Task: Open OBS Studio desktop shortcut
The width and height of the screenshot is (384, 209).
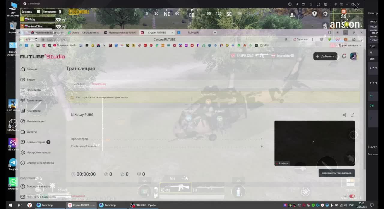Action: pyautogui.click(x=13, y=125)
